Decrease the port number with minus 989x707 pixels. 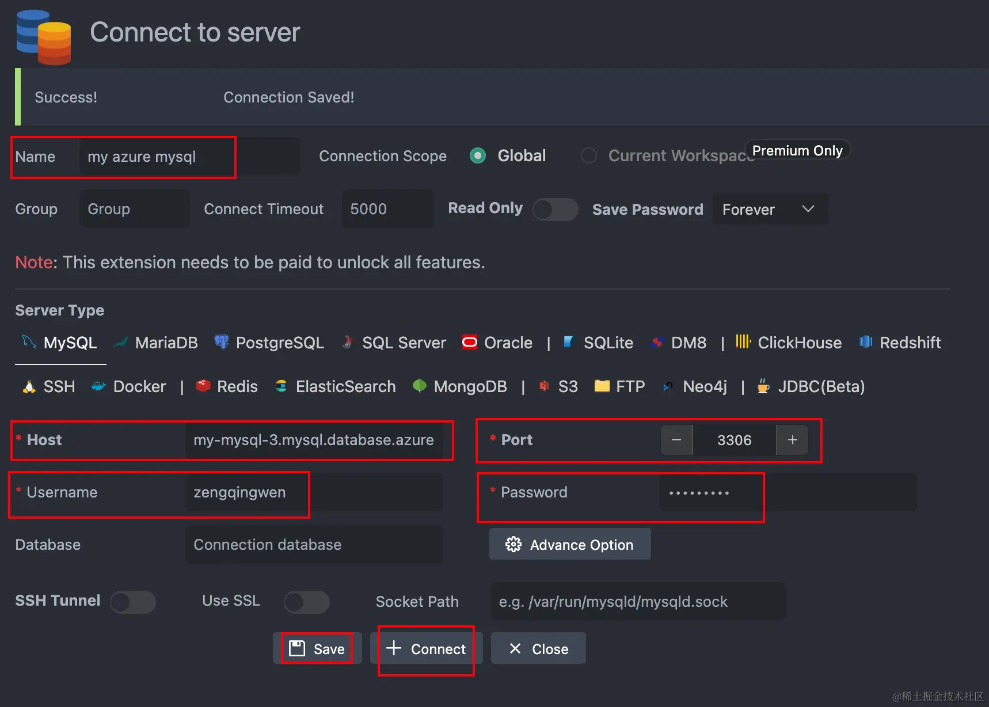click(676, 440)
